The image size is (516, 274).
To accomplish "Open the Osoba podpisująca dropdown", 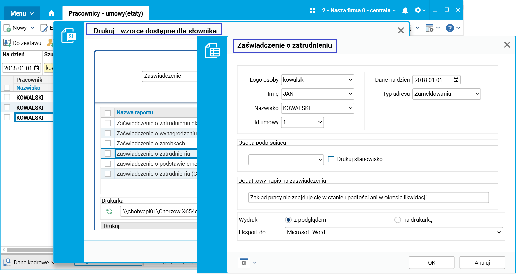I will click(x=320, y=160).
